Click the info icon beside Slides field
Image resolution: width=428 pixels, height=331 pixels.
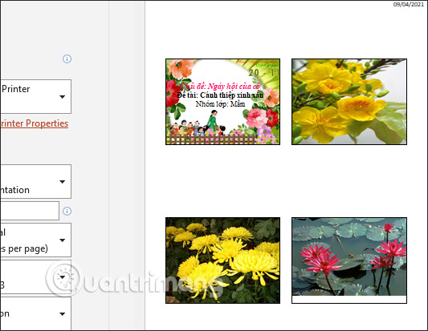pos(67,211)
